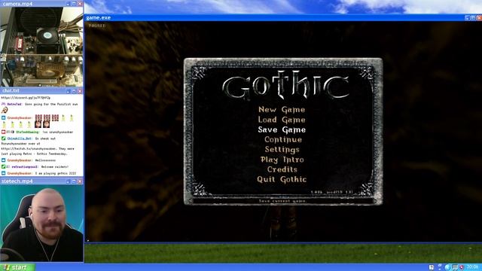This screenshot has height=271, width=482.
Task: Click the game.exe title bar text
Action: coord(99,18)
